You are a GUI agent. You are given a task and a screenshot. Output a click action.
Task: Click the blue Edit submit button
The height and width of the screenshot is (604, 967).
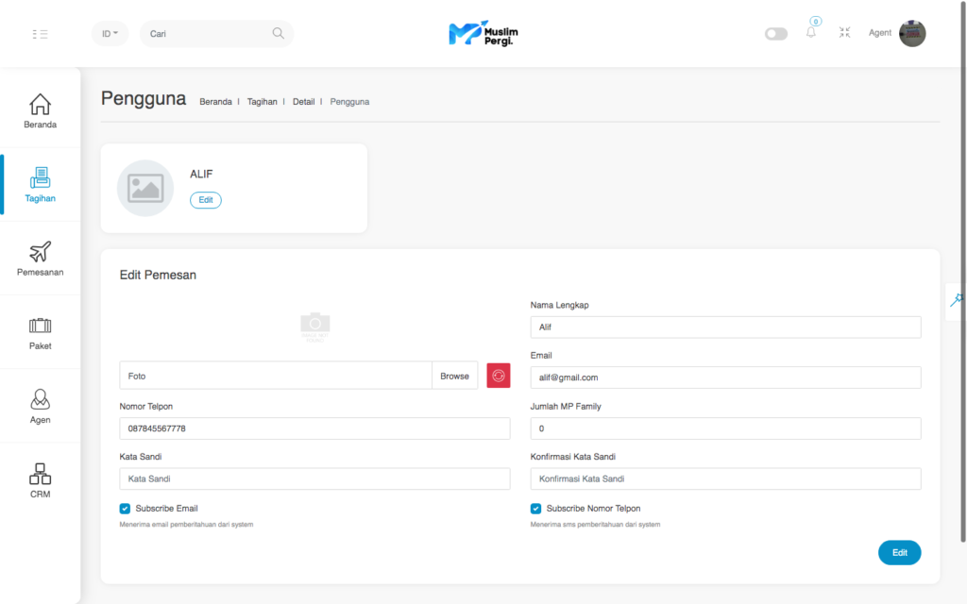[x=899, y=553]
